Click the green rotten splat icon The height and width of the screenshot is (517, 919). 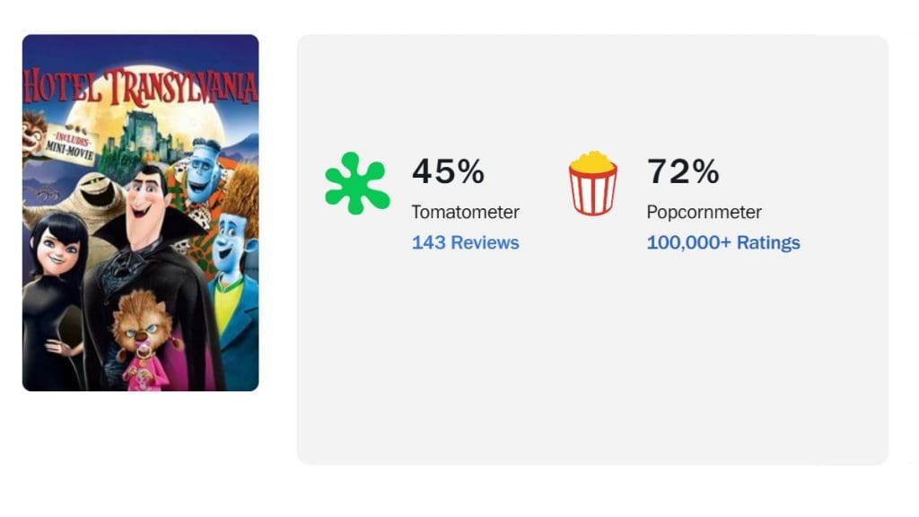(x=356, y=184)
